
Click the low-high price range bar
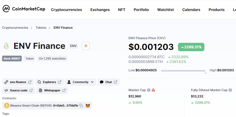tap(183, 71)
